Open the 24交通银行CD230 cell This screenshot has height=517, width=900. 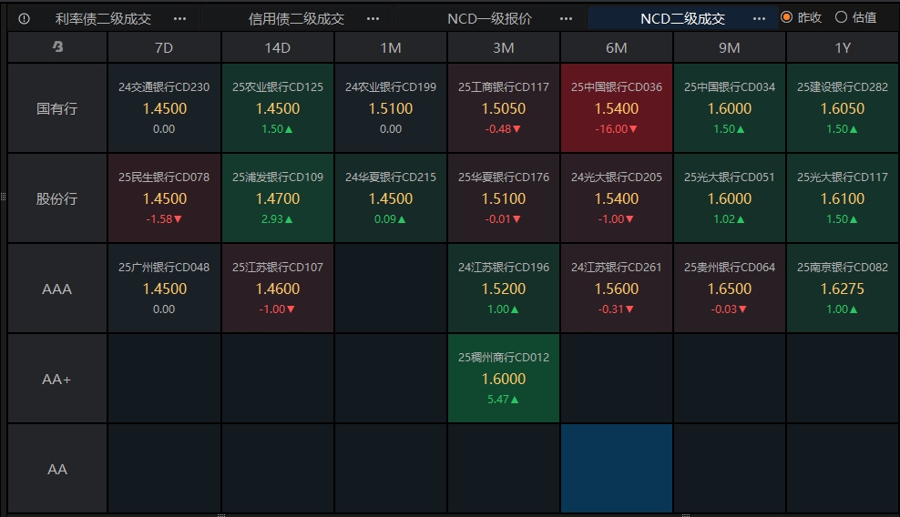[164, 108]
